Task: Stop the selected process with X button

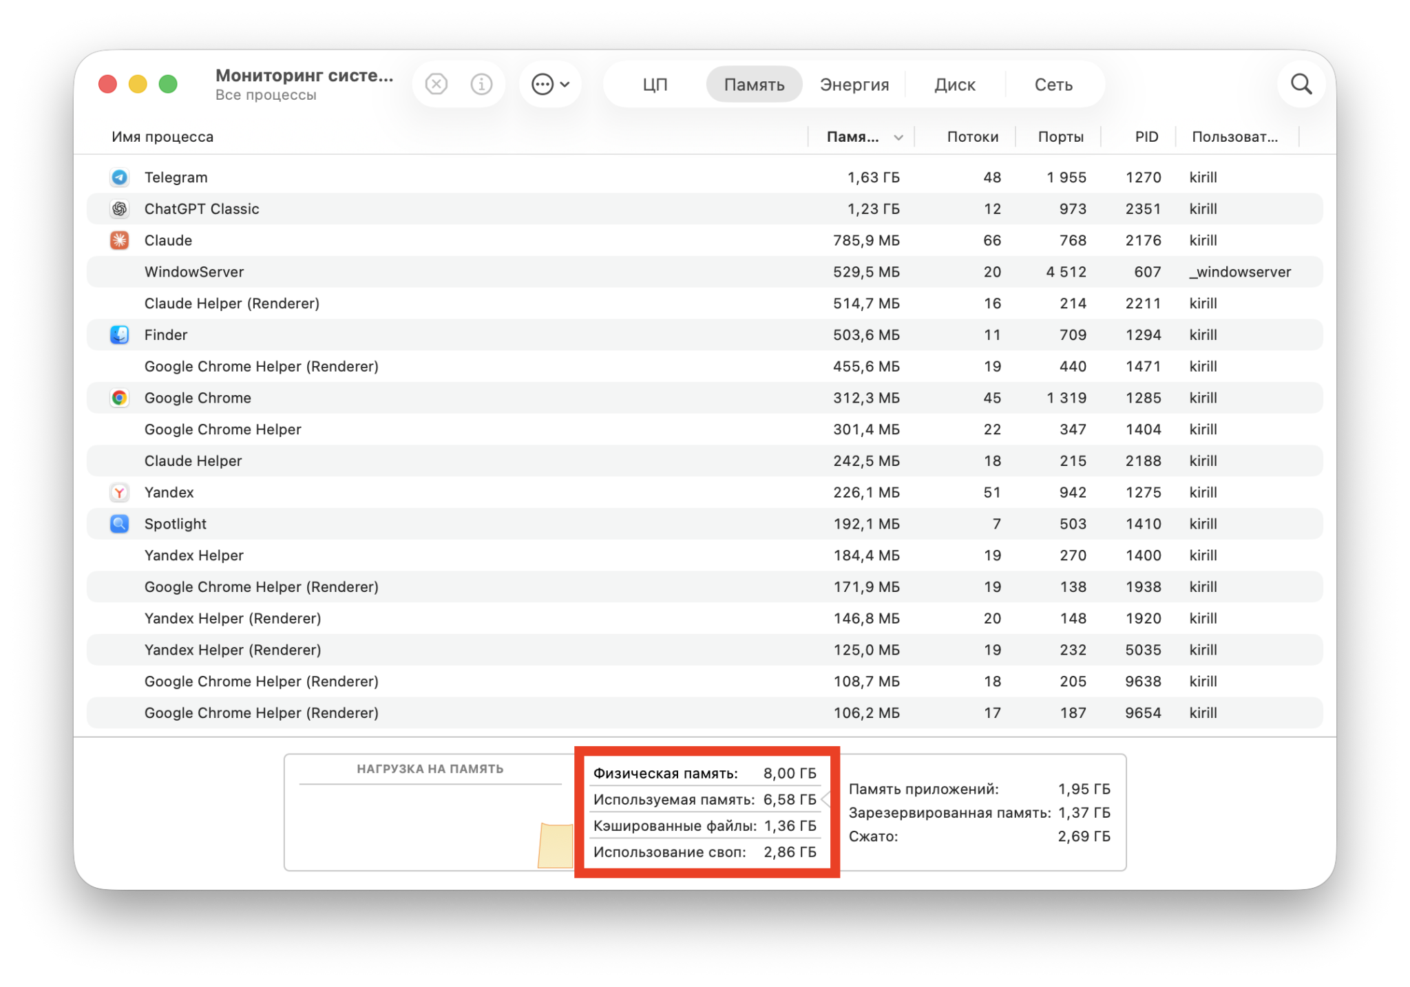Action: [x=436, y=84]
